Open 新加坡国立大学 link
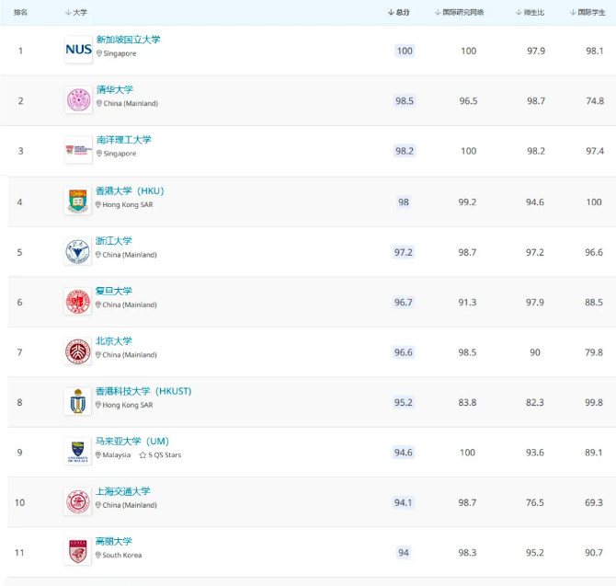The image size is (616, 586). [129, 40]
